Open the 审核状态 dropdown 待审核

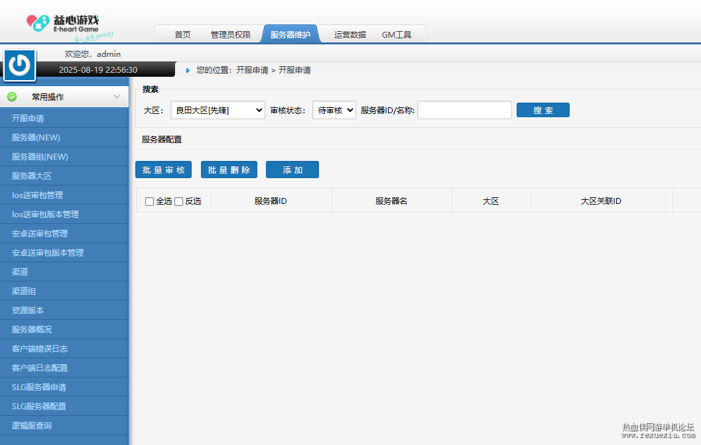[x=334, y=110]
